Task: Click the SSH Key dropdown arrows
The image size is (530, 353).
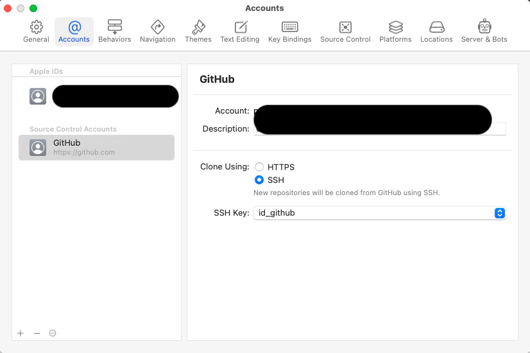Action: pos(500,213)
